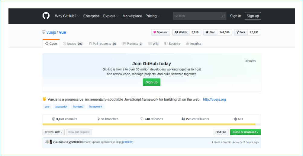Expand the Why GitHub? menu
303x156 pixels.
(67, 16)
